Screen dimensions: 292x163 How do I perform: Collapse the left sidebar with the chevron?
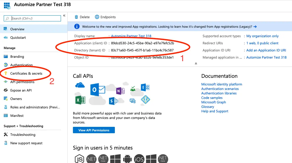point(64,16)
